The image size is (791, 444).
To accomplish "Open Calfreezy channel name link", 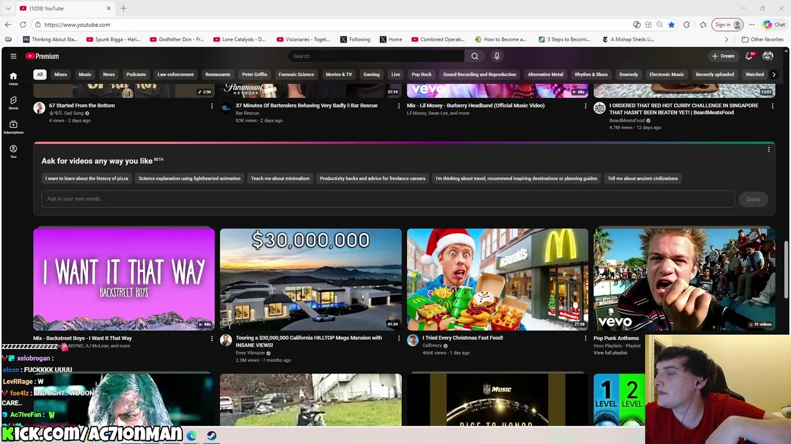I will coord(432,346).
